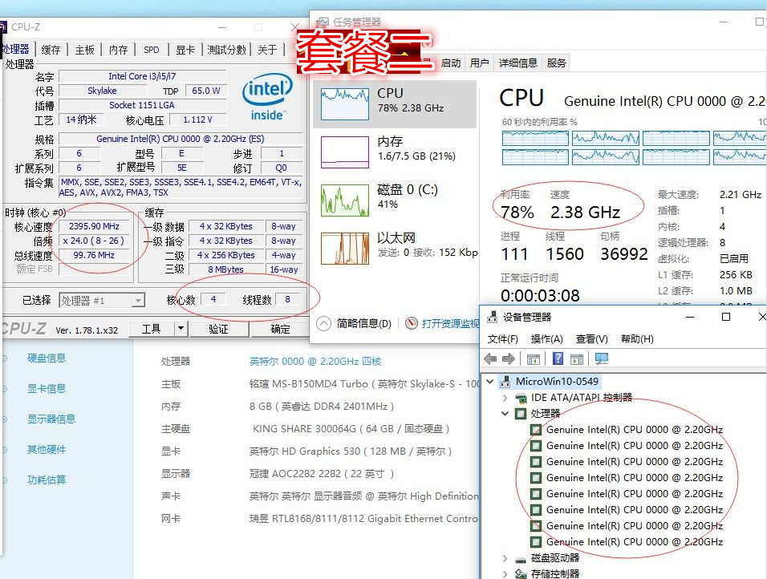Click the Device Manager title bar icon
767x579 pixels.
tap(493, 317)
